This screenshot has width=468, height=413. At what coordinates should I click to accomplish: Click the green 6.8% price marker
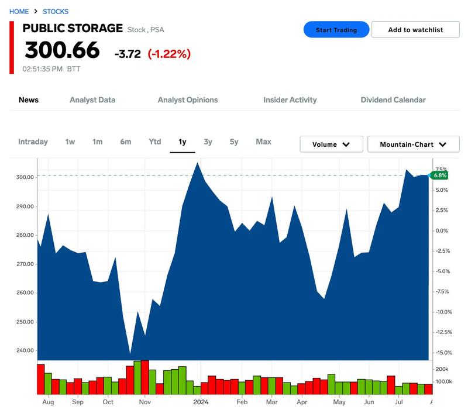(x=440, y=175)
